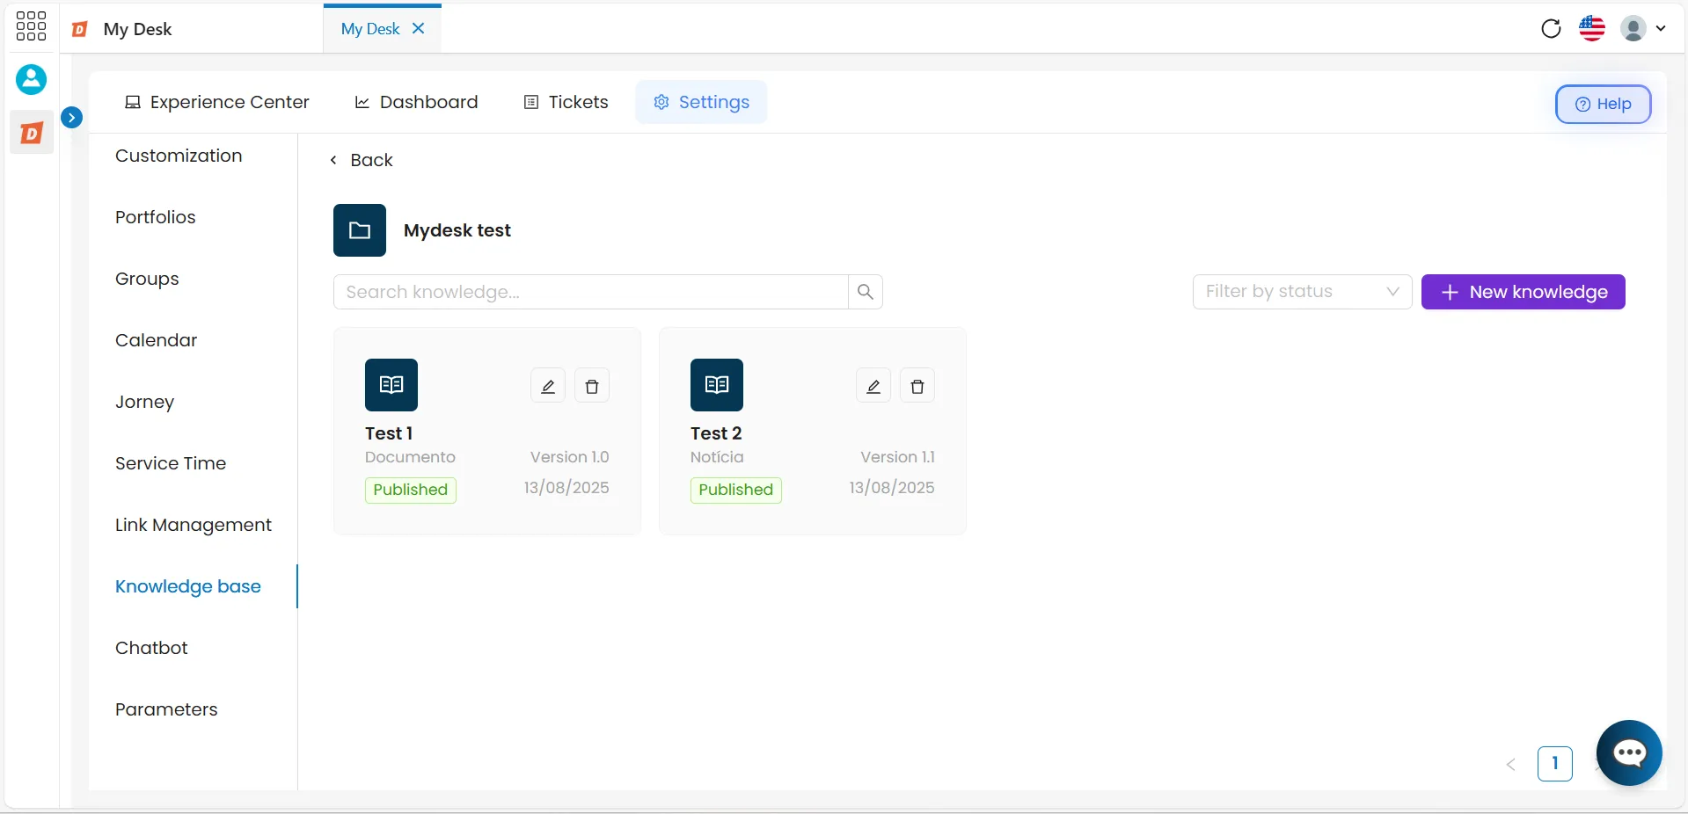Open the Test 2 title

(x=716, y=433)
